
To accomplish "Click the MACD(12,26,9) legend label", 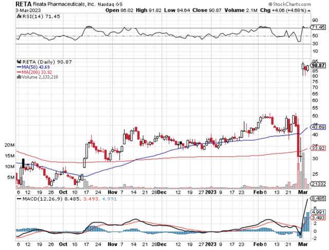I will [x=42, y=199].
